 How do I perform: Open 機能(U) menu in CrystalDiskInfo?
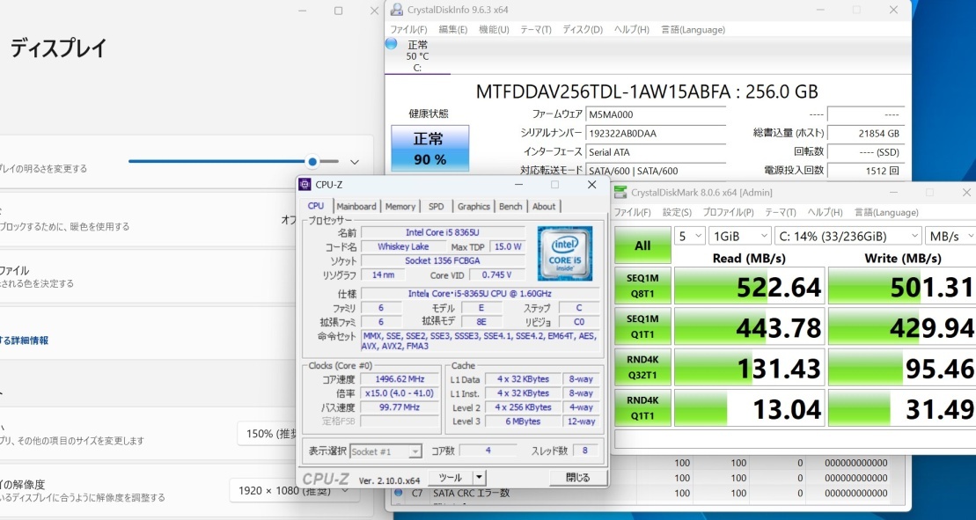[494, 30]
